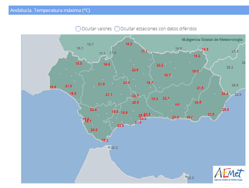Image resolution: width=249 pixels, height=188 pixels.
Task: Select the Ceuta marker showing 20.2
Action: pos(109,147)
